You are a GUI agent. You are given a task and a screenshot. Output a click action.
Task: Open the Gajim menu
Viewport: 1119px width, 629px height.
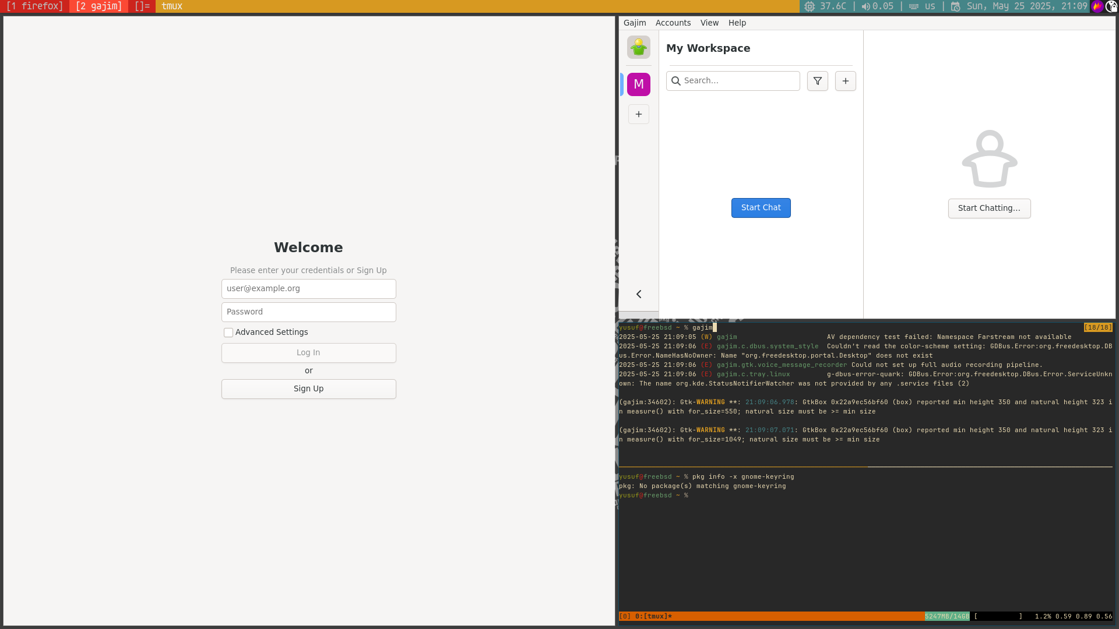[x=635, y=23]
